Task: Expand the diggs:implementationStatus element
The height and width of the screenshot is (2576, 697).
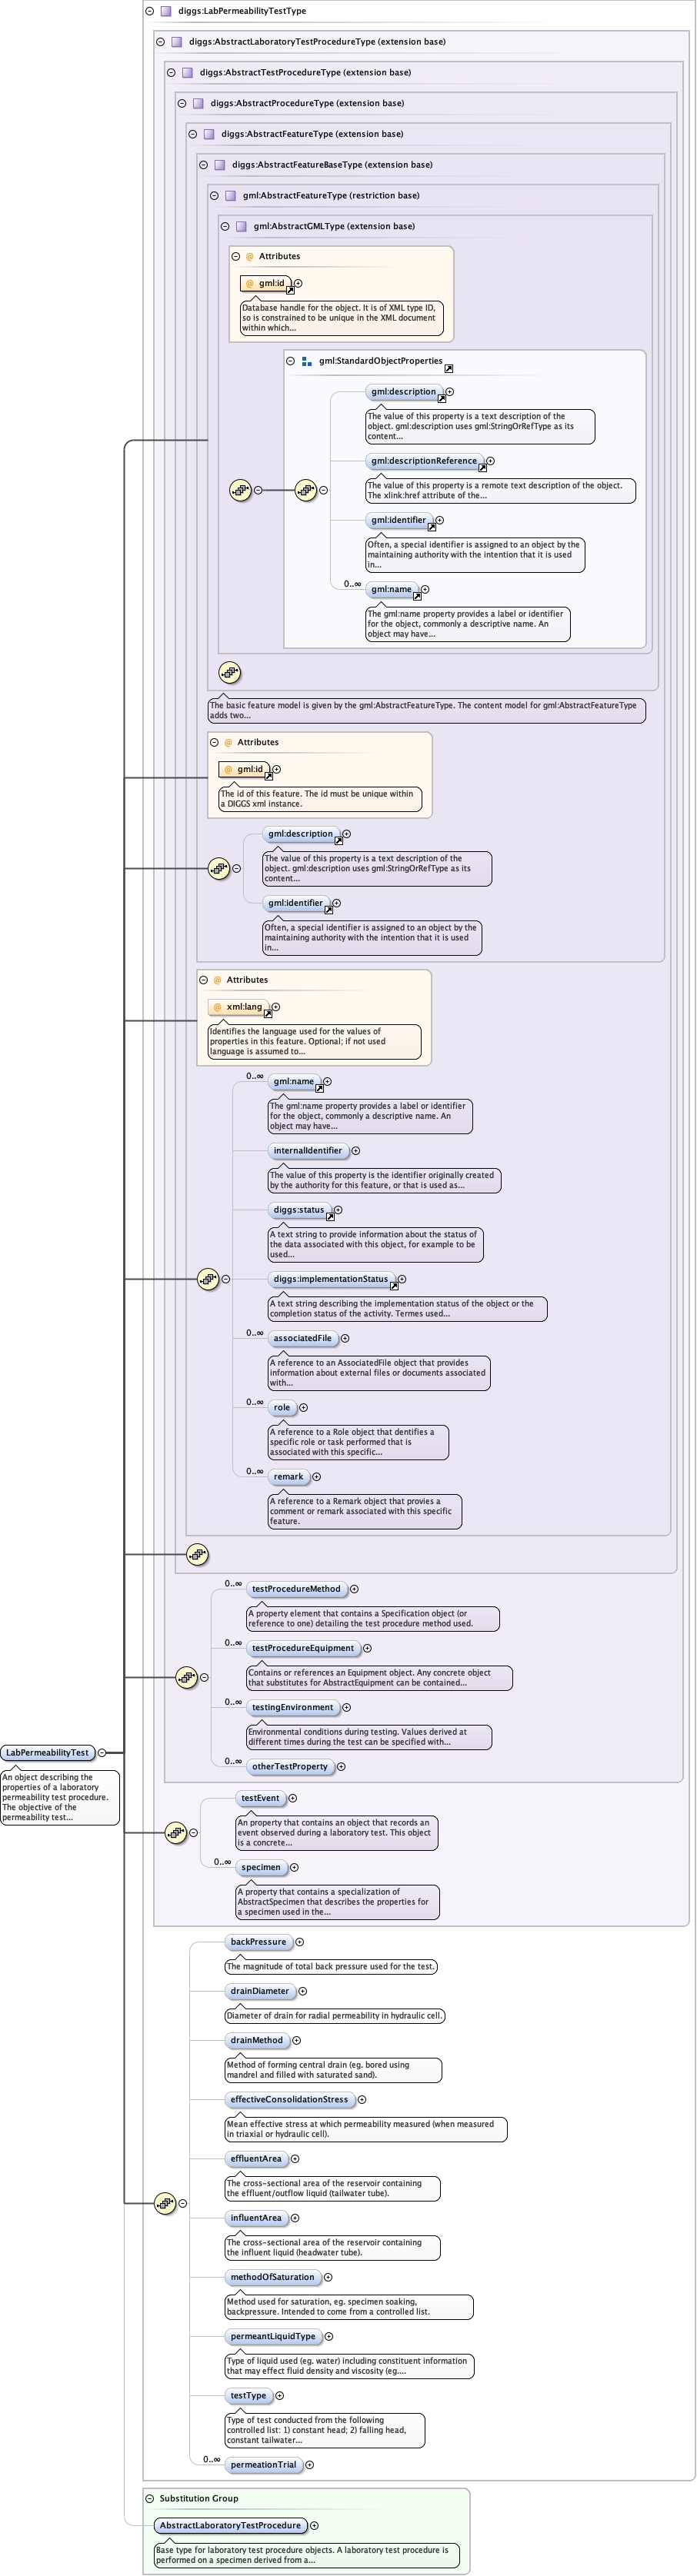Action: 402,1279
